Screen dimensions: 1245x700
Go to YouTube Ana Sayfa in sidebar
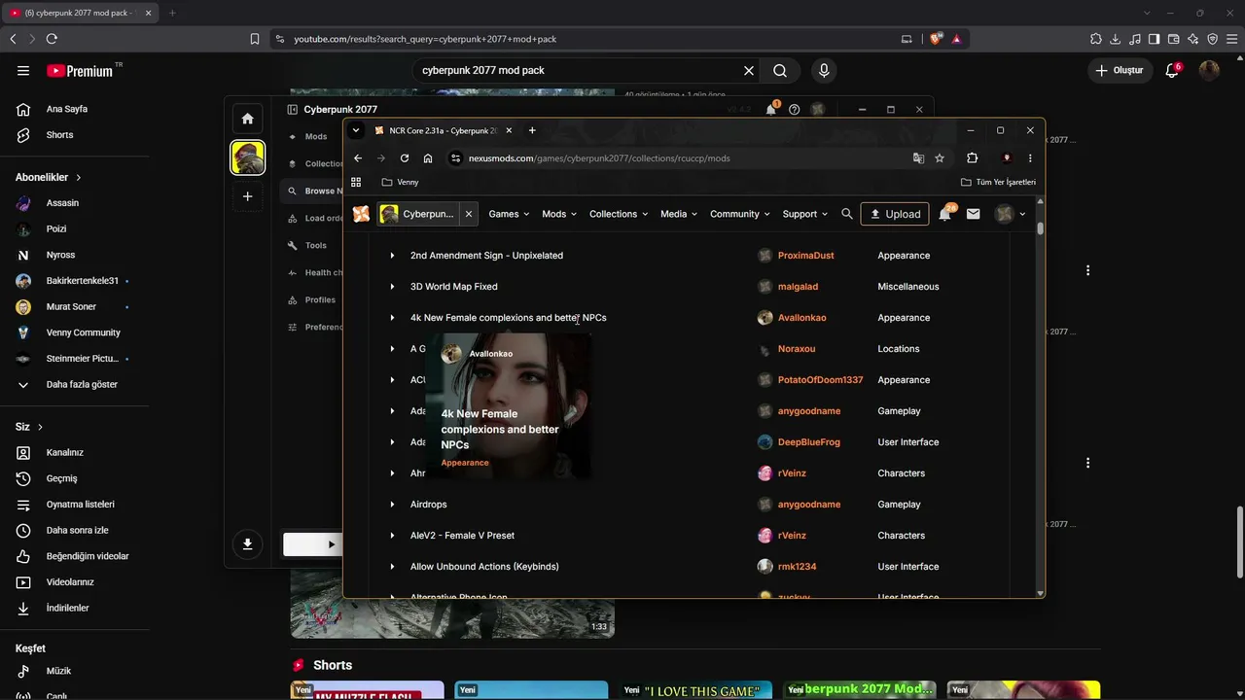[66, 109]
